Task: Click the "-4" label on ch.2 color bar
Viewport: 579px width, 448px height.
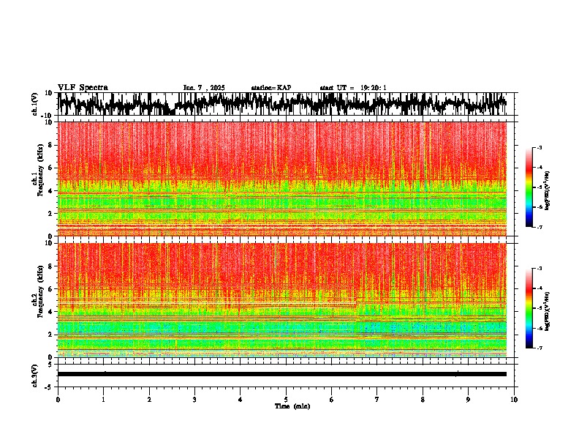Action: (x=540, y=288)
